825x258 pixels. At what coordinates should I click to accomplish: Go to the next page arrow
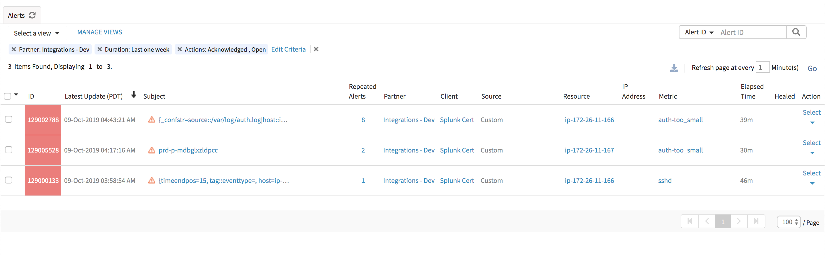[738, 222]
